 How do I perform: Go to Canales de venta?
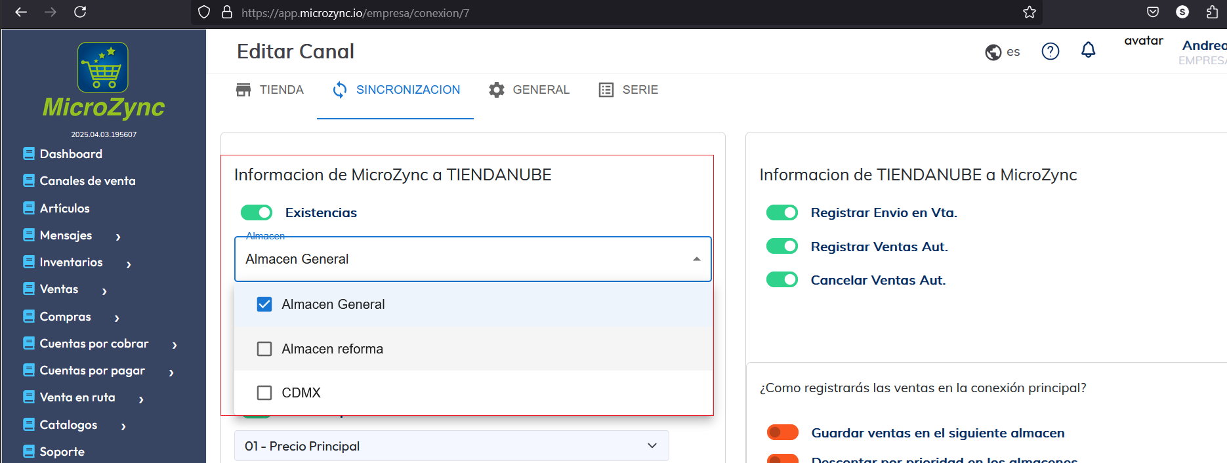coord(87,181)
